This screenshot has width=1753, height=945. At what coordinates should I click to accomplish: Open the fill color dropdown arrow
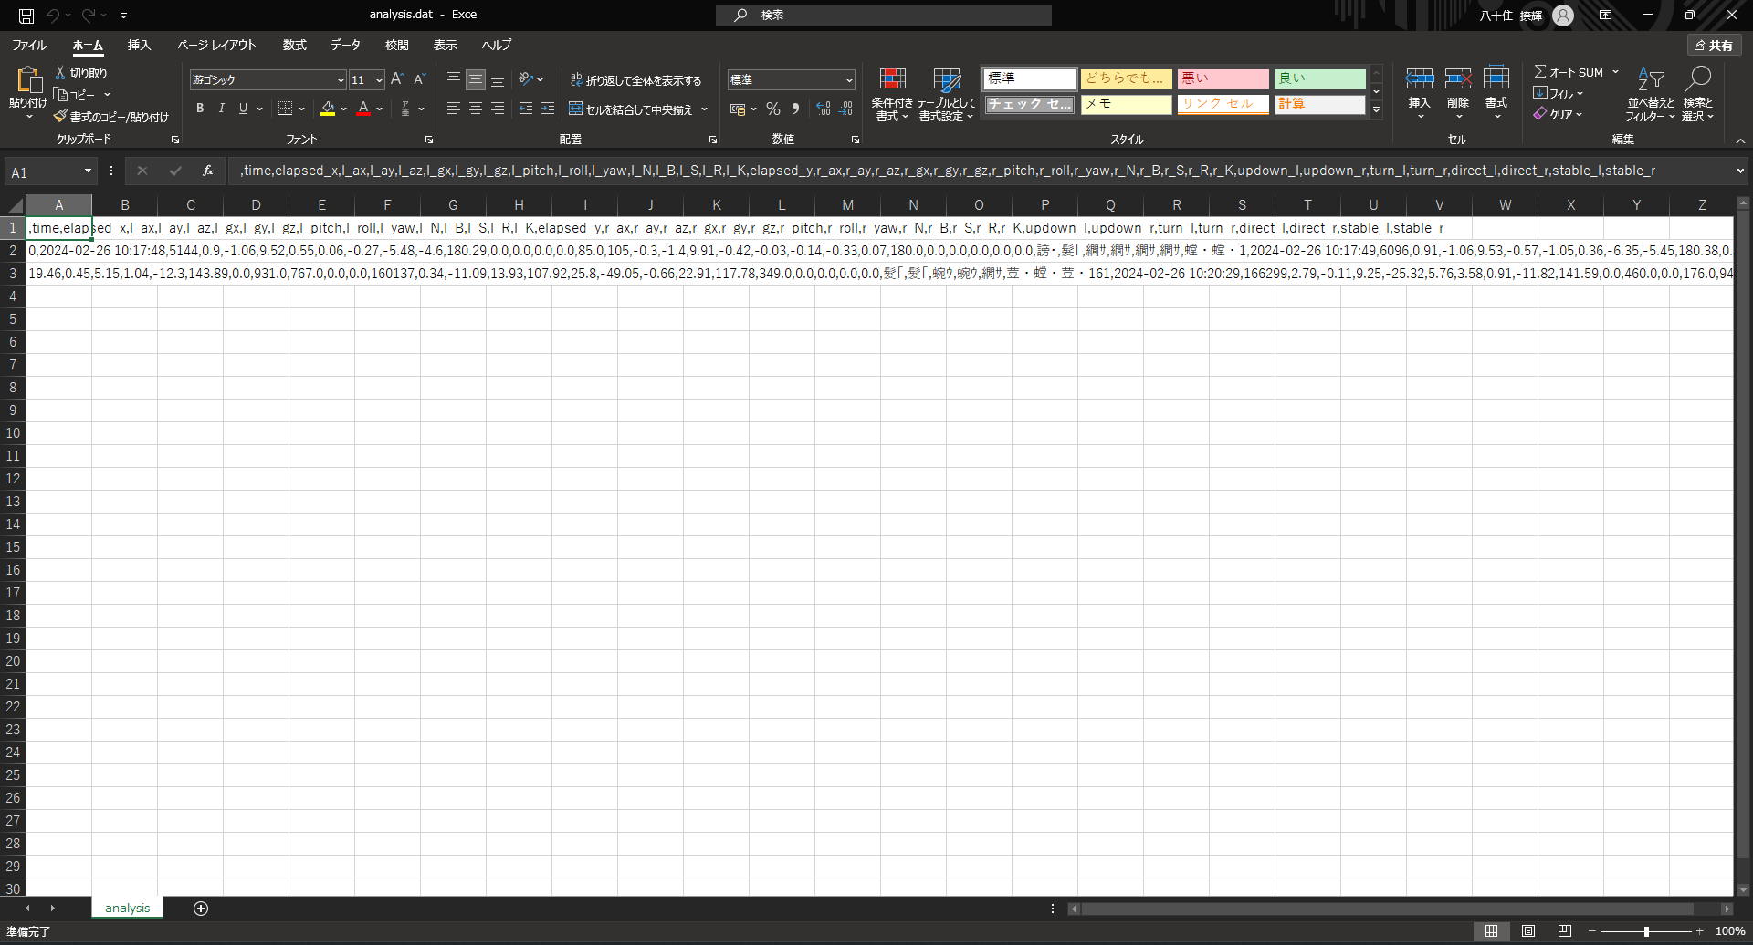coord(344,109)
